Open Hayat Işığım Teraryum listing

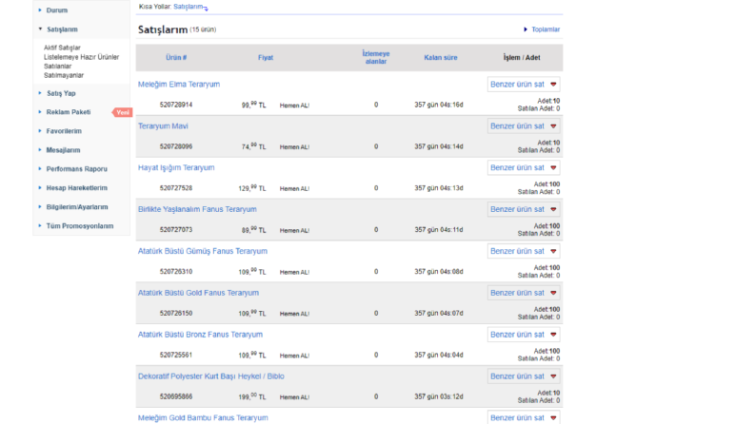click(176, 167)
